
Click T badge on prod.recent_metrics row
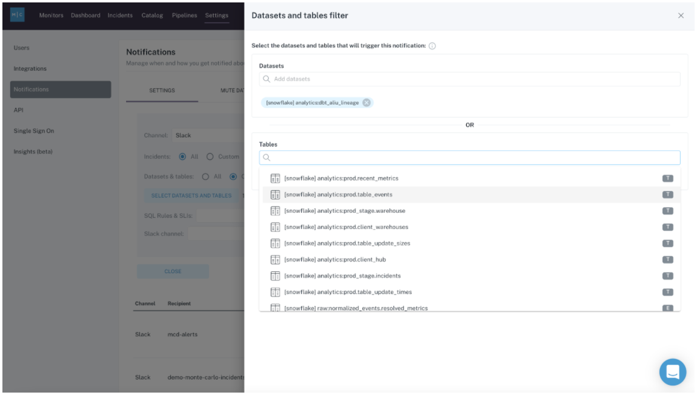click(x=668, y=178)
